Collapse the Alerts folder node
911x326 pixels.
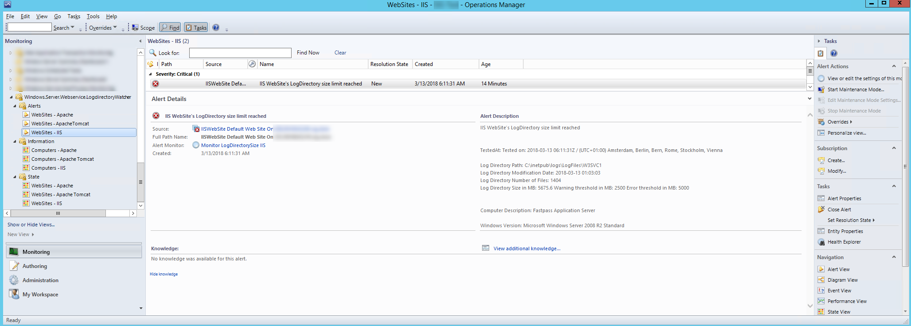15,106
